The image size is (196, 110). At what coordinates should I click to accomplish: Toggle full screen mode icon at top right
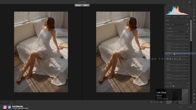click(194, 2)
